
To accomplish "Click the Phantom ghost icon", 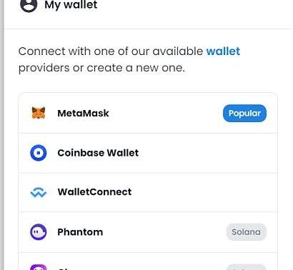I will 39,232.
